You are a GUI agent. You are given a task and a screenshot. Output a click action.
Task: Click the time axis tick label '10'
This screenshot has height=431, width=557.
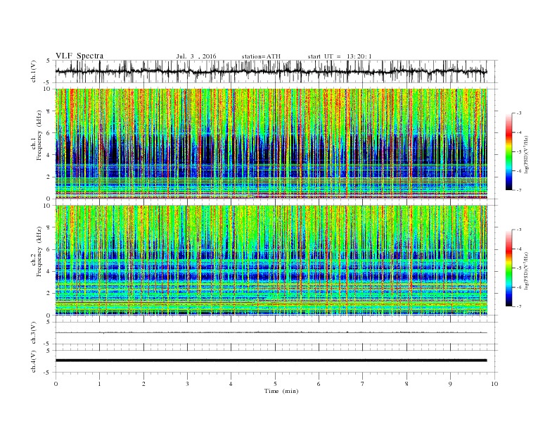(x=494, y=384)
